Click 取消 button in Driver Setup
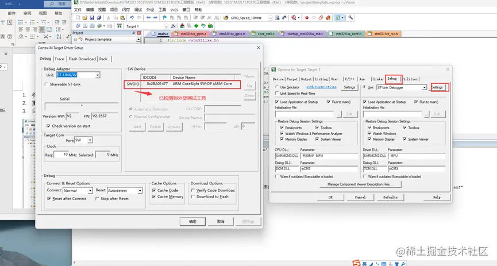The image size is (497, 266). 221,221
